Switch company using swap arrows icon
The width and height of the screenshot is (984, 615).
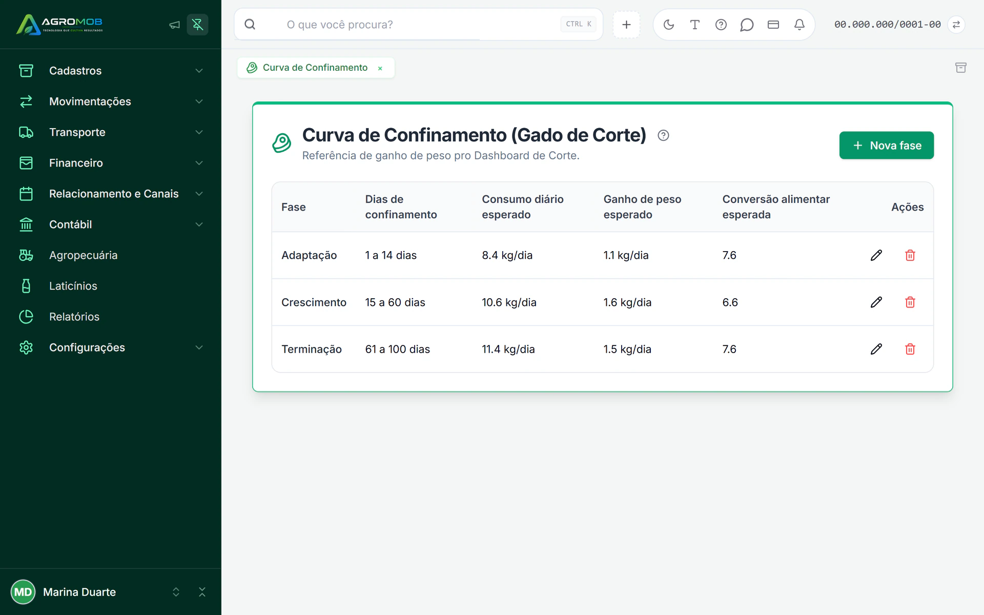click(956, 25)
